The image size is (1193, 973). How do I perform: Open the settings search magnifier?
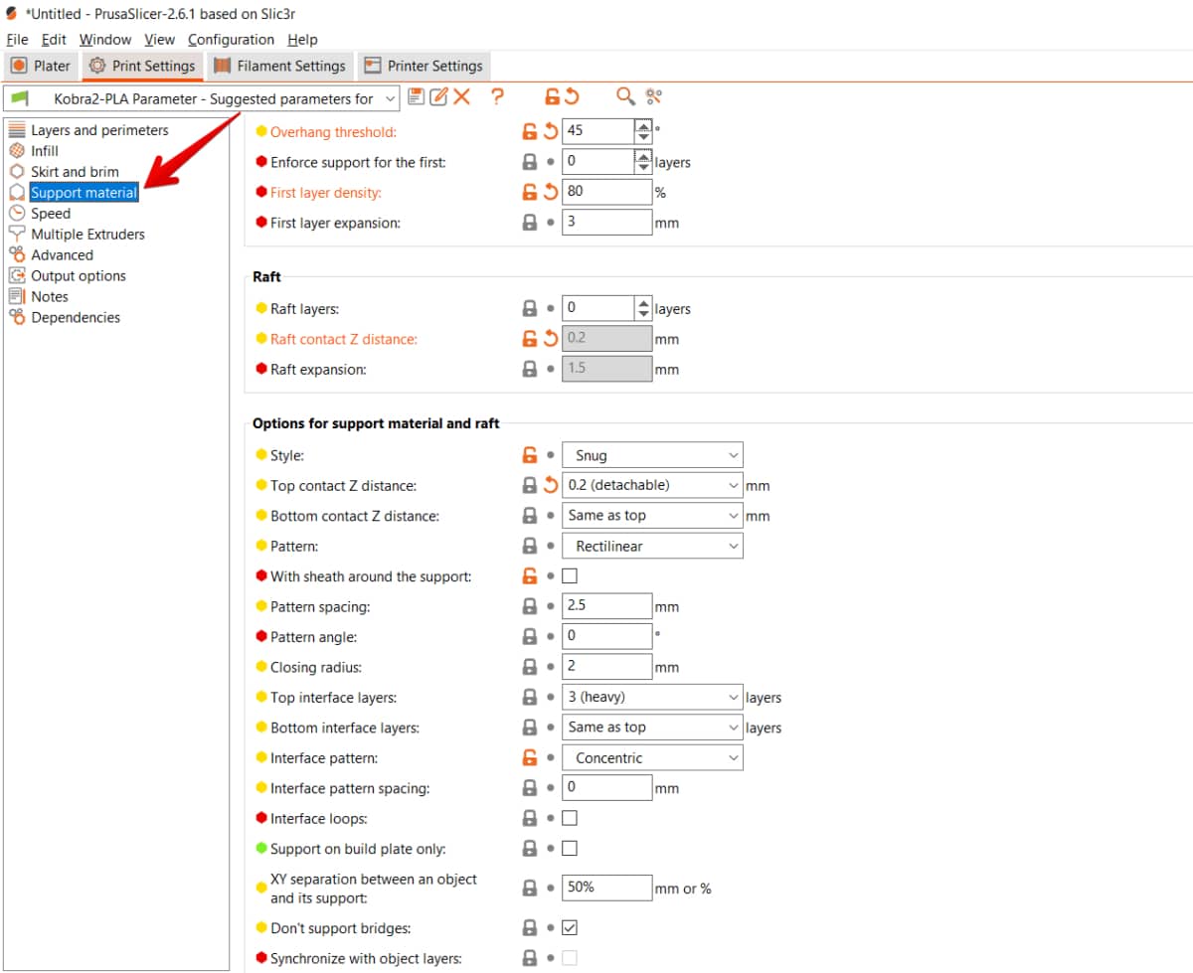[625, 96]
